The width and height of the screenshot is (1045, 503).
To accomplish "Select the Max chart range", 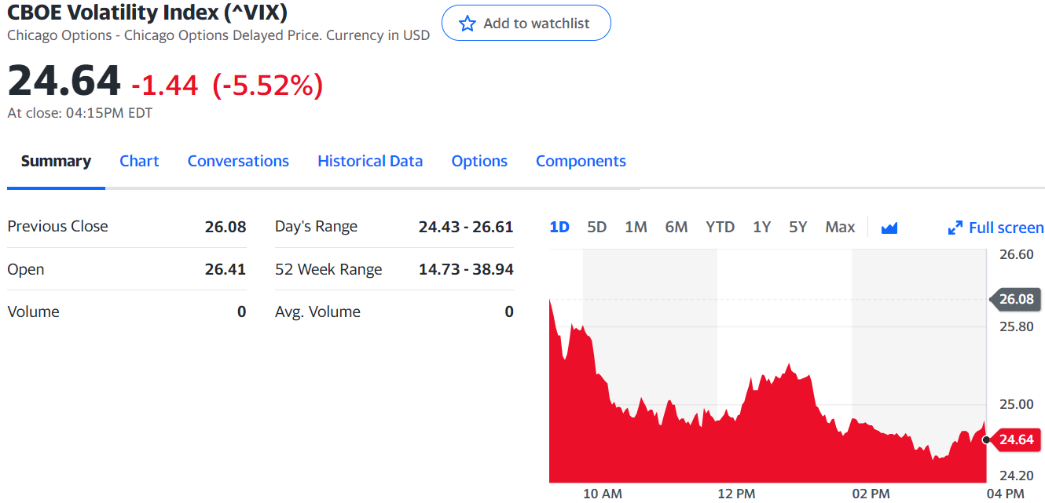I will (840, 227).
